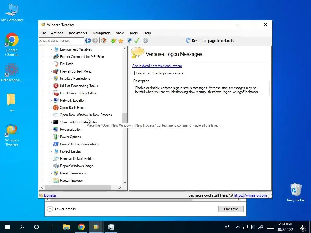Click End task in Task Manager window
This screenshot has width=311, height=233.
231,209
